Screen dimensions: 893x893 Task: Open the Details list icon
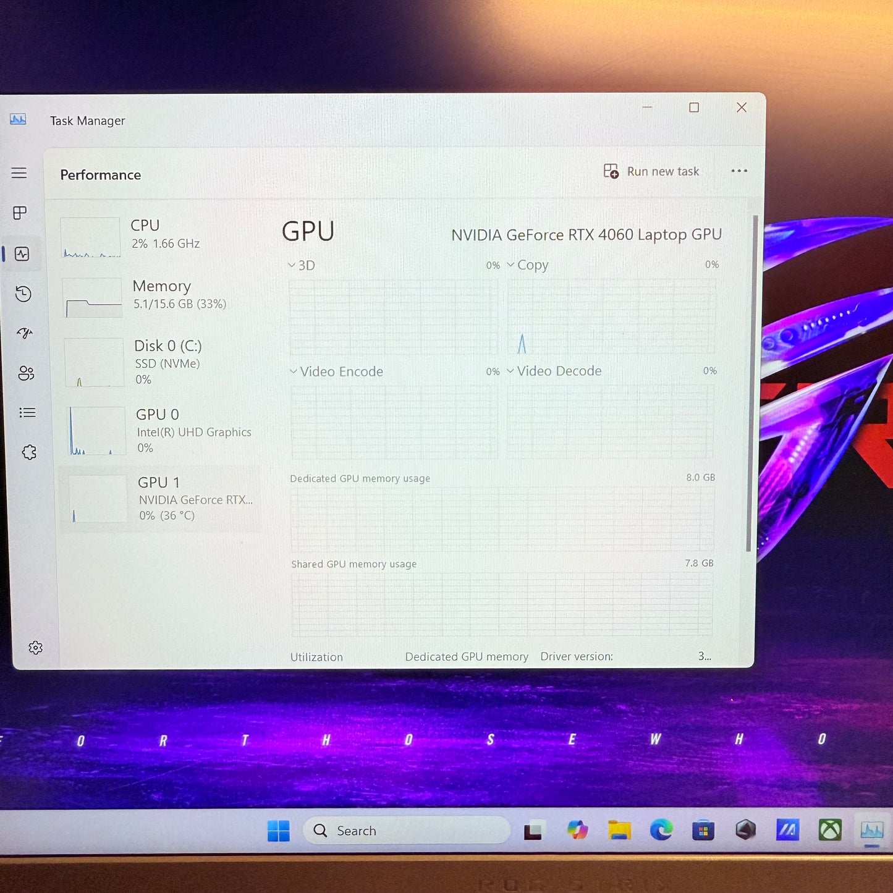[x=27, y=413]
